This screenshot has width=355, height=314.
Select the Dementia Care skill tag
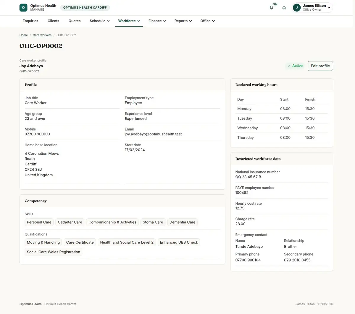pos(182,222)
